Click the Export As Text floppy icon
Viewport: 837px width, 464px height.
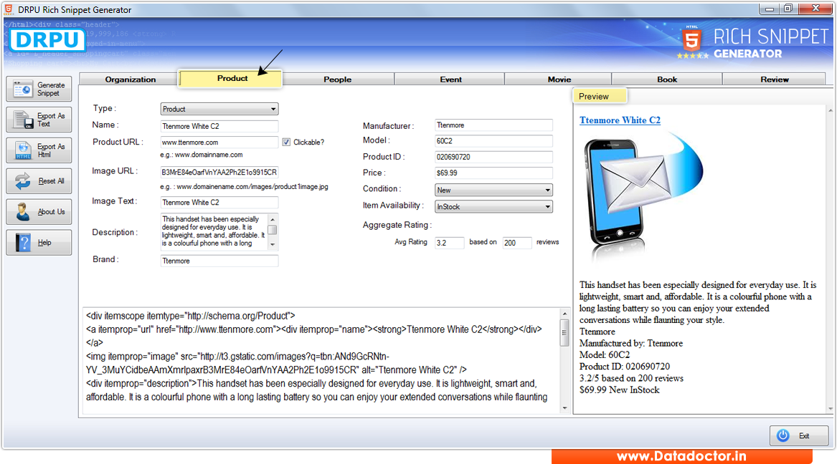click(23, 120)
